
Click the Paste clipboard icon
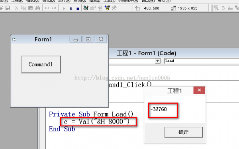click(x=31, y=8)
